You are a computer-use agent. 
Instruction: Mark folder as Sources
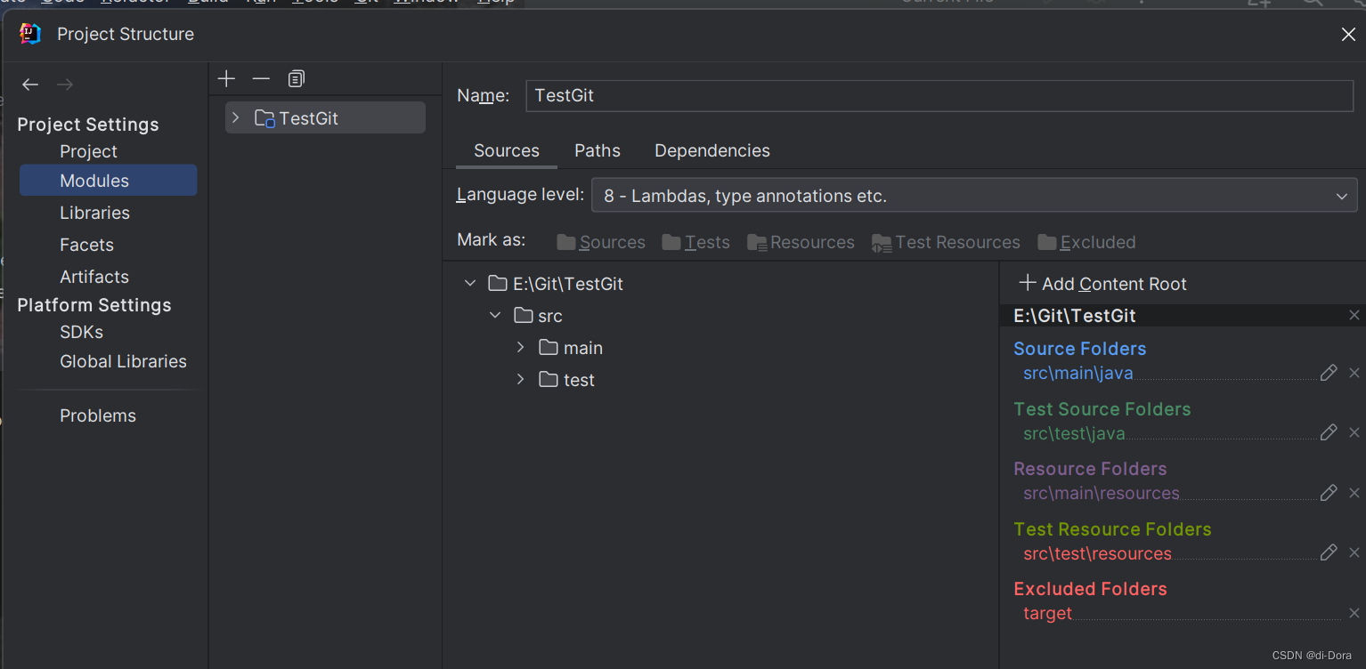click(601, 242)
